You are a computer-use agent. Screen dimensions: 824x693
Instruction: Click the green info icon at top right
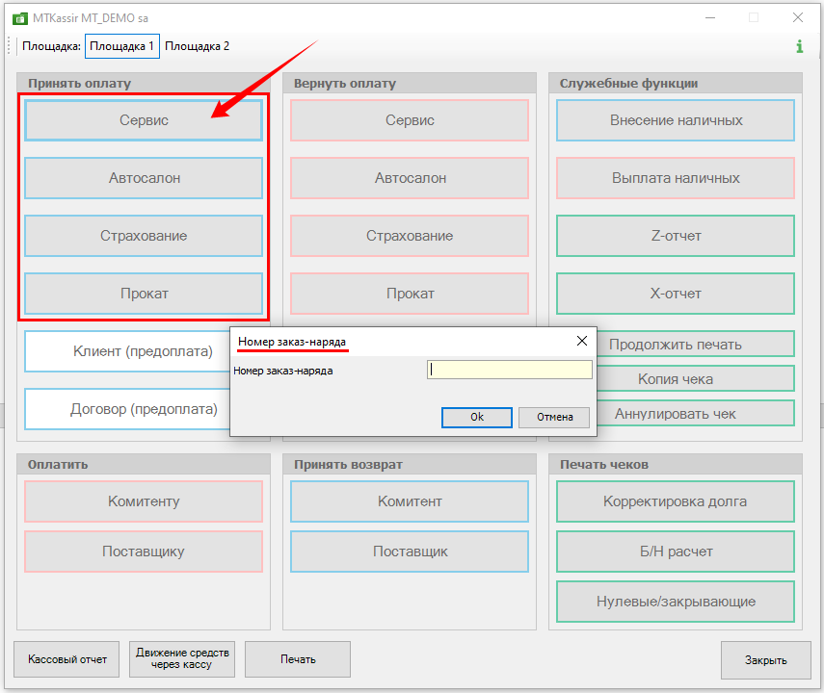coord(799,46)
